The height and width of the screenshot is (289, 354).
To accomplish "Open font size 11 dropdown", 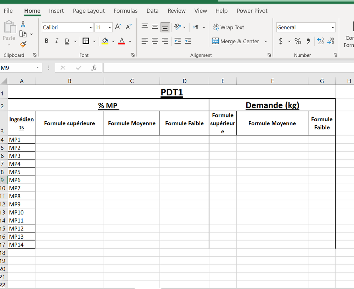I will 110,28.
